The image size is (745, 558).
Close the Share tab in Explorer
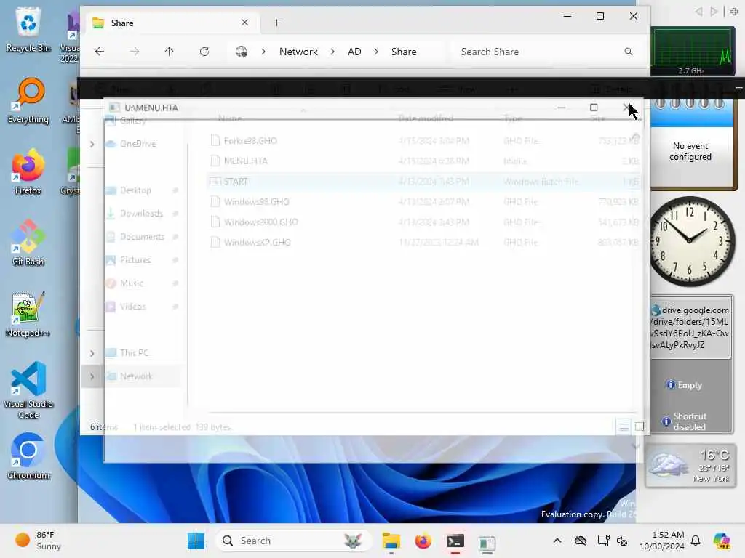(244, 23)
